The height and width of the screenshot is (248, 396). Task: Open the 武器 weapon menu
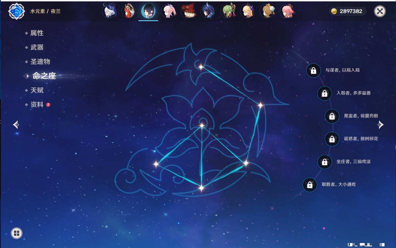pyautogui.click(x=37, y=47)
